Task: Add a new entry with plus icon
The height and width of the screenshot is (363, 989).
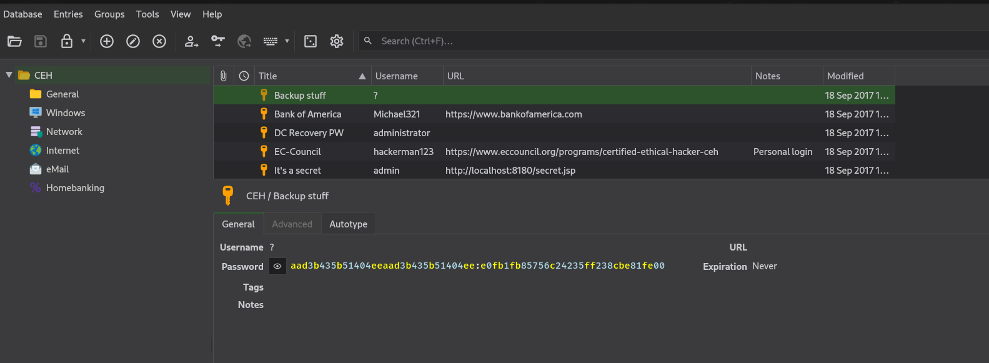Action: point(107,41)
